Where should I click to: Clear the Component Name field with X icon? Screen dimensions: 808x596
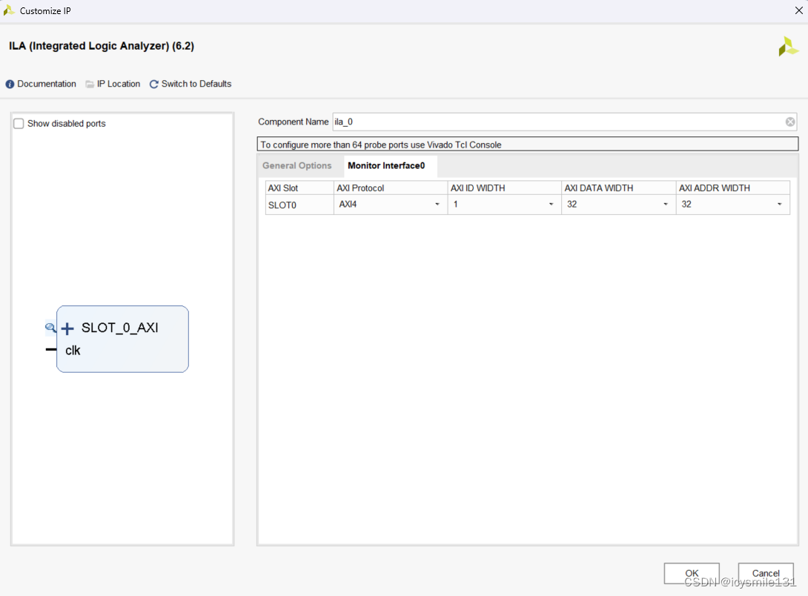pyautogui.click(x=790, y=122)
